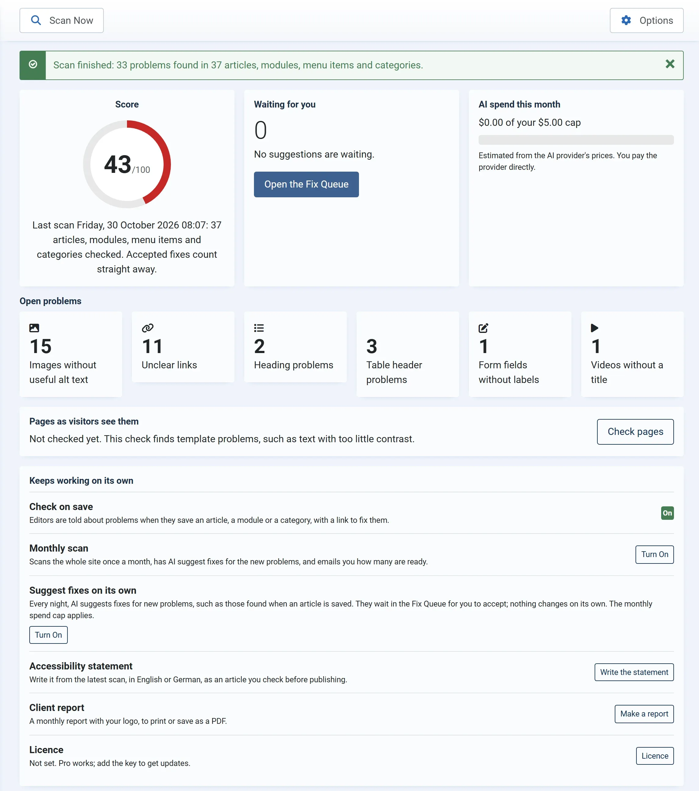This screenshot has height=791, width=699.
Task: Click the list icon above Heading problems count
Action: pyautogui.click(x=259, y=328)
